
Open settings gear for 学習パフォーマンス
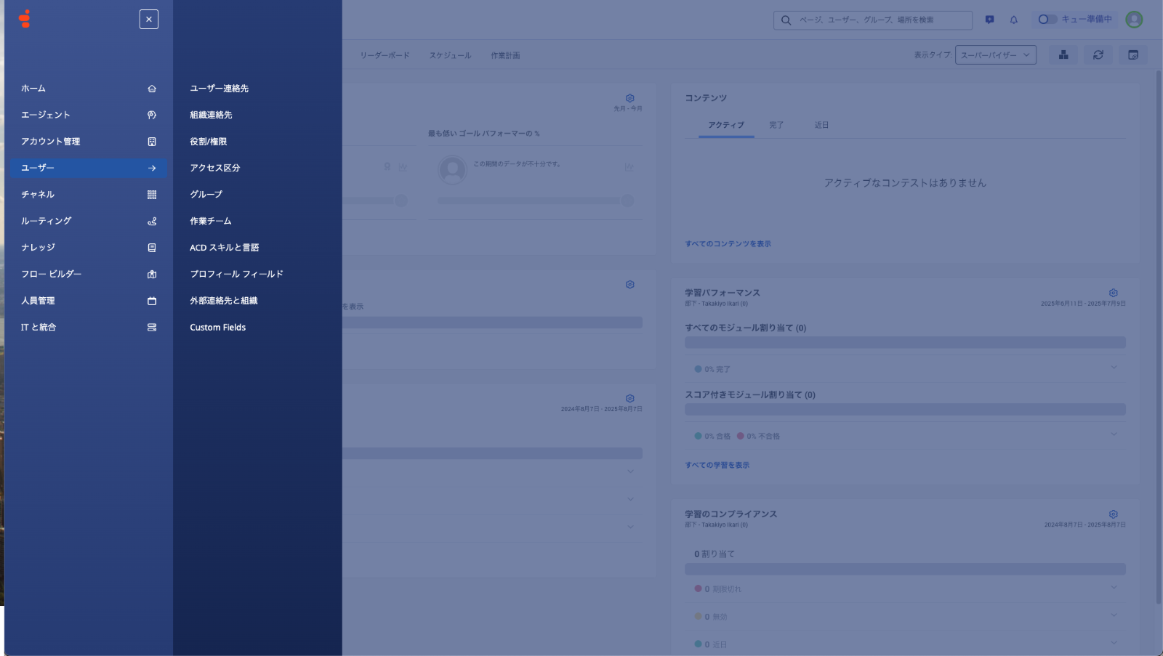(x=1113, y=293)
